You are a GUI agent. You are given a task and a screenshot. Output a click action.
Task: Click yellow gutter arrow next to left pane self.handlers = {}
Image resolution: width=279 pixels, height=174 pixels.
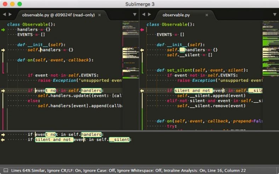3,50
